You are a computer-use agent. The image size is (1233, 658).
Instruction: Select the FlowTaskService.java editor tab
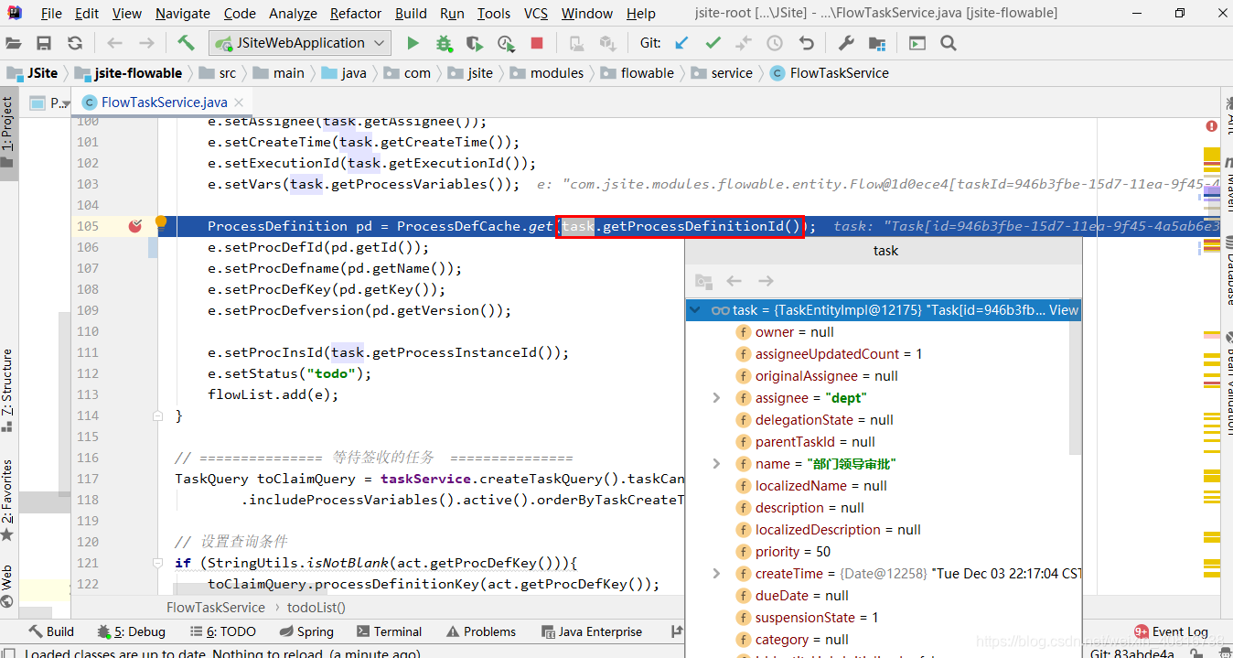coord(165,102)
